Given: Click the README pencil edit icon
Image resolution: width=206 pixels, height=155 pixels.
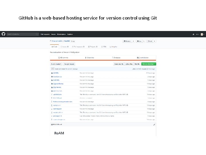Looking at the screenshot, I should tap(154, 125).
